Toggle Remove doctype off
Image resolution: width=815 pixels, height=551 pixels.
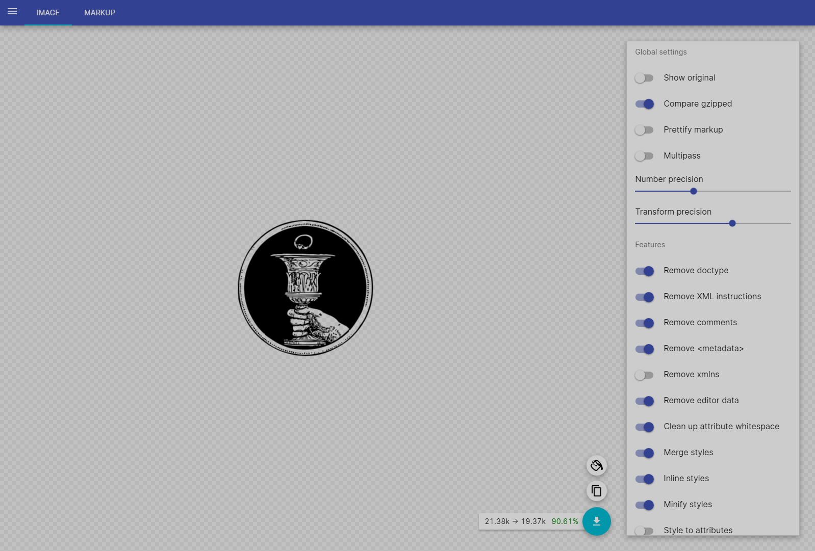(644, 271)
